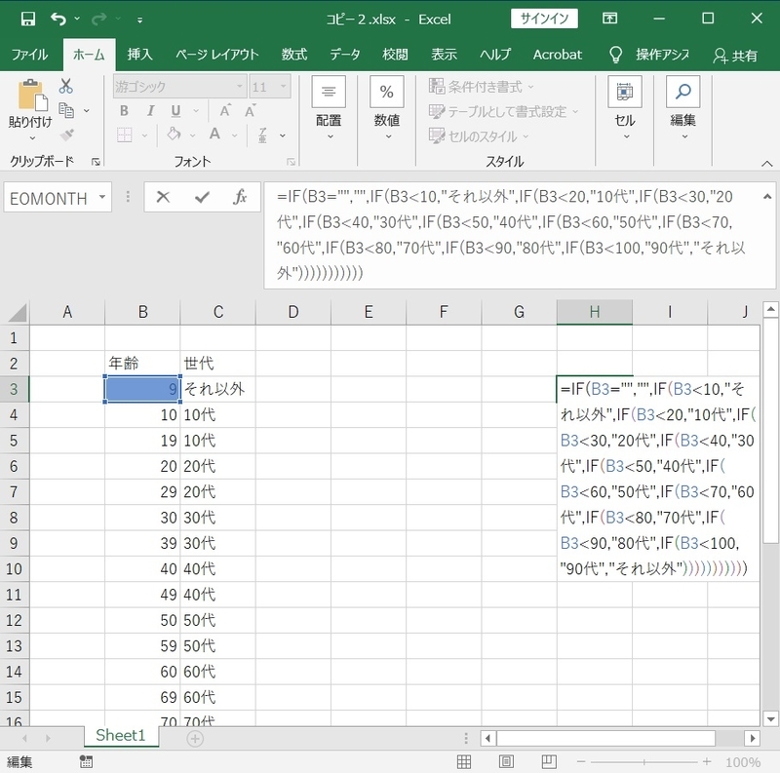The image size is (780, 773).
Task: Open the ファイル tab
Action: pos(29,55)
